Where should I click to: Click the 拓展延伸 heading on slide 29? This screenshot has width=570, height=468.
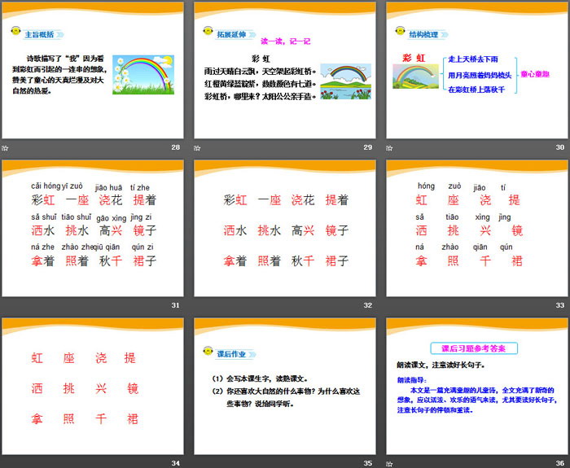(231, 34)
